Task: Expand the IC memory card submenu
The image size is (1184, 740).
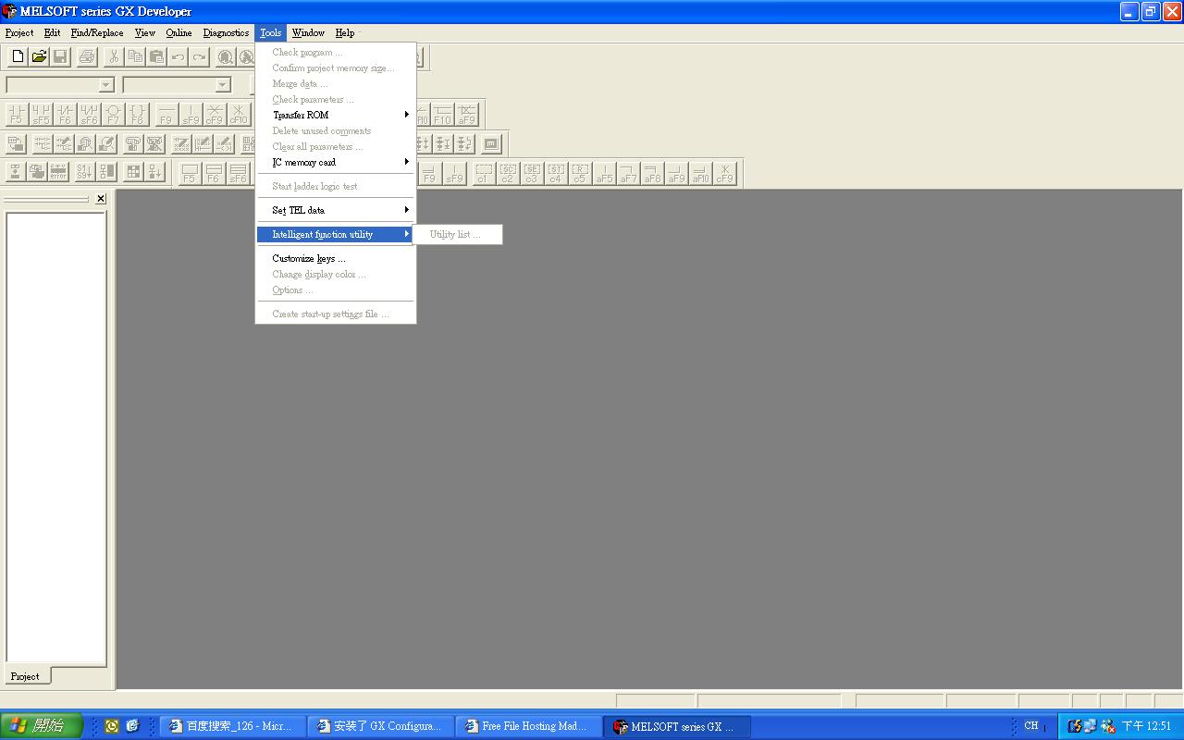Action: tap(335, 162)
